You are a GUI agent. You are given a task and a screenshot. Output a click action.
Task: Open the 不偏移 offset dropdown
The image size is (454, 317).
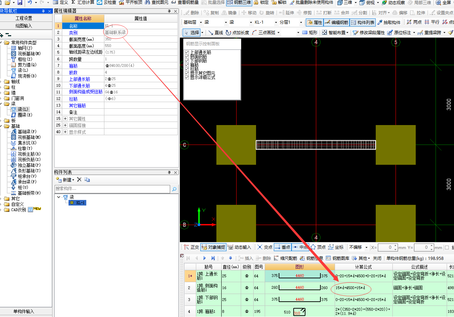tap(366, 247)
